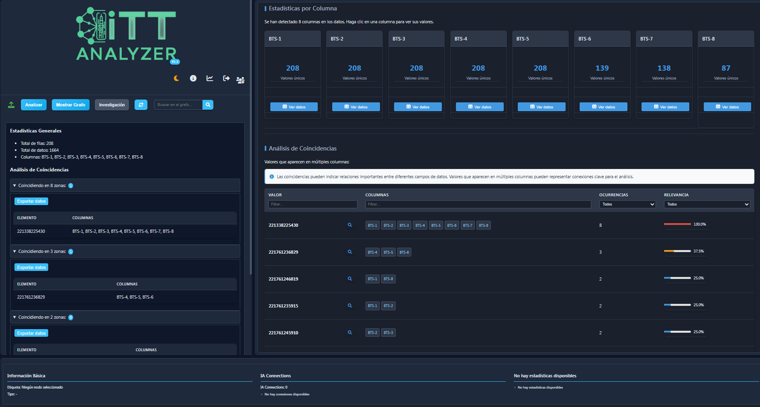
Task: Click the BTS-1 column card header
Action: [x=292, y=39]
